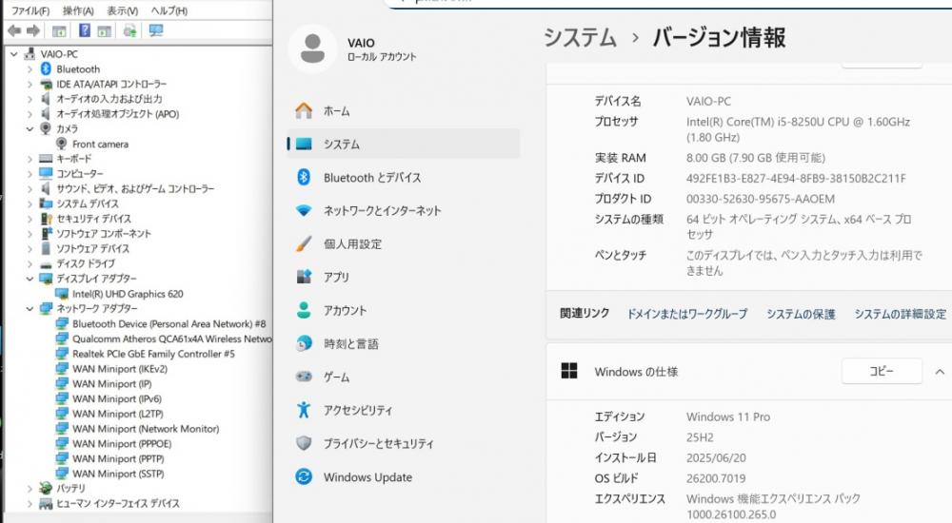
Task: Open ゲーム settings page
Action: [403, 377]
